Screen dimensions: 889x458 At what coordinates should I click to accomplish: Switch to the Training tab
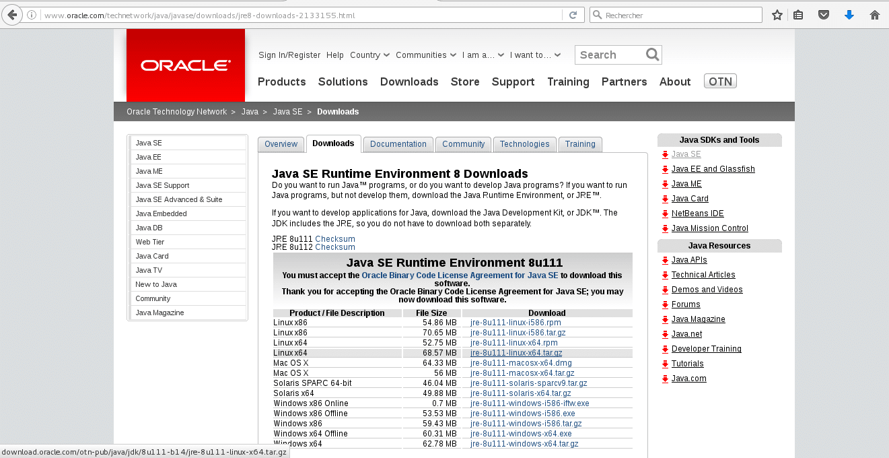(x=580, y=144)
